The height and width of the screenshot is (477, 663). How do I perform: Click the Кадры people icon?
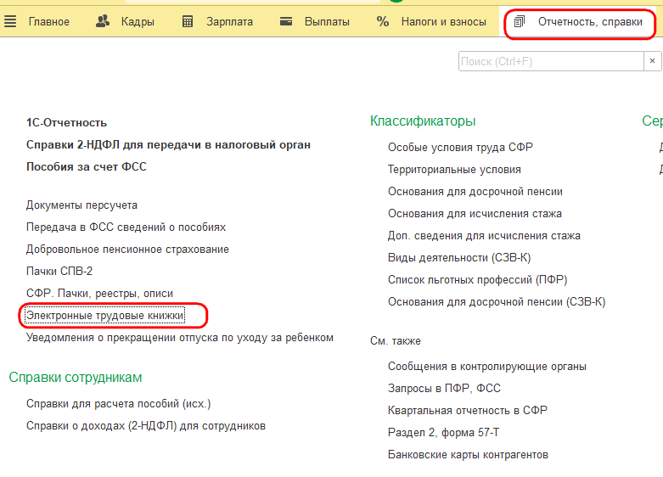coord(103,21)
